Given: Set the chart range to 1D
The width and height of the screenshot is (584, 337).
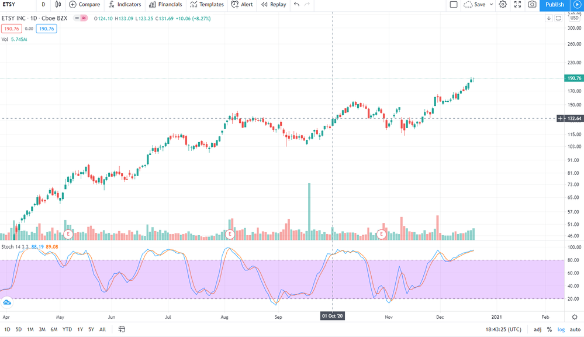Looking at the screenshot, I should (7, 329).
